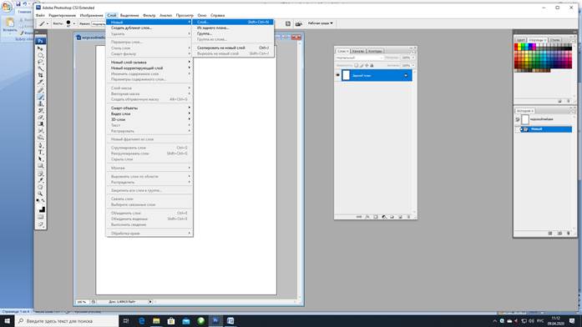582x327 pixels.
Task: Select the Eyedropper tool
Action: 40,180
